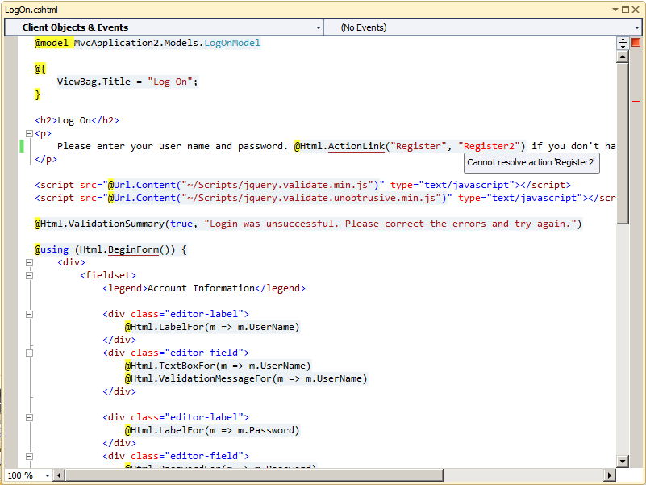Image resolution: width=646 pixels, height=485 pixels.
Task: Click the vertical scrollbar down arrow
Action: click(623, 462)
